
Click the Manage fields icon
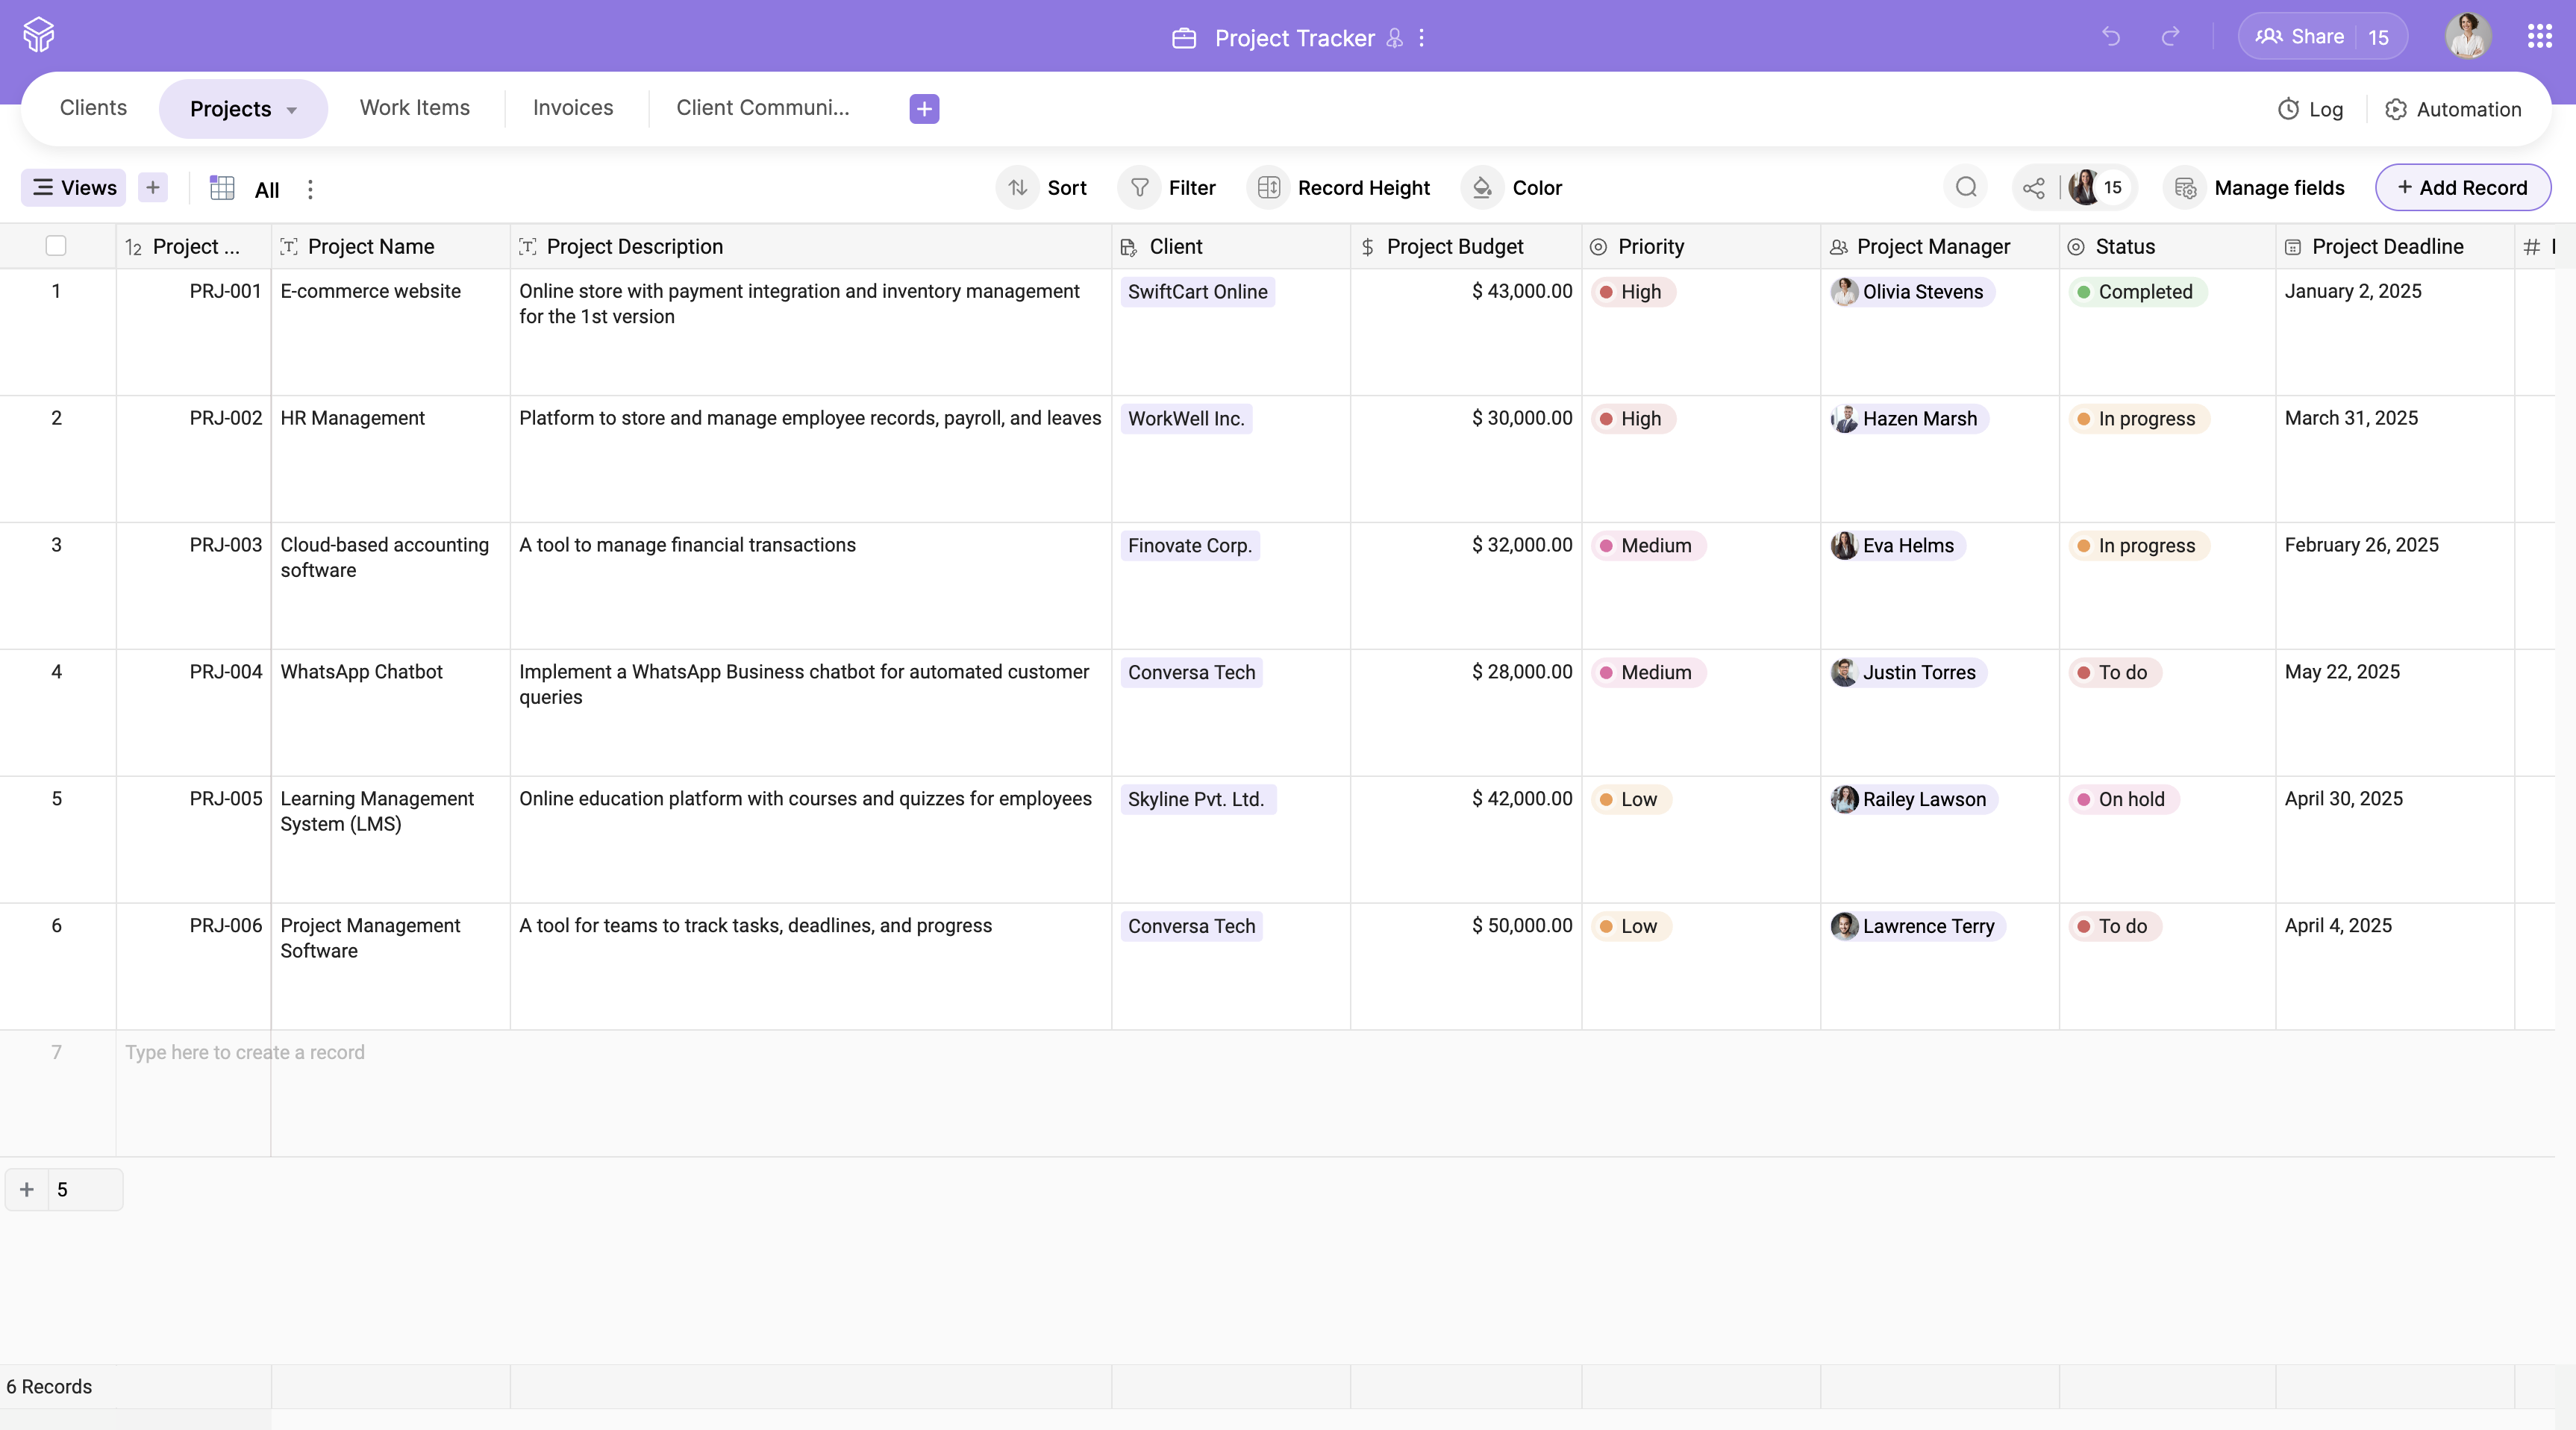click(2185, 187)
